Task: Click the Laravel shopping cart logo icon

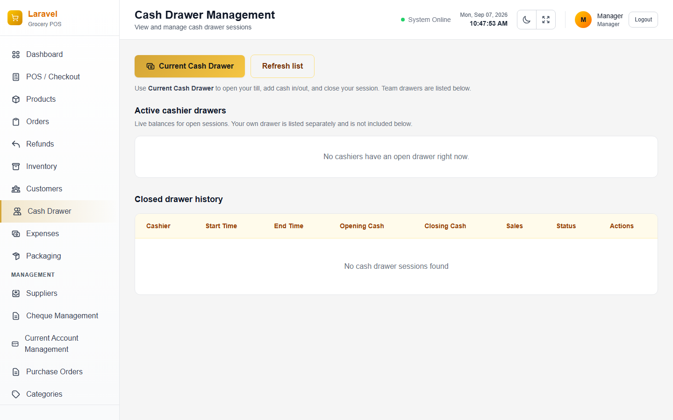Action: click(x=15, y=18)
